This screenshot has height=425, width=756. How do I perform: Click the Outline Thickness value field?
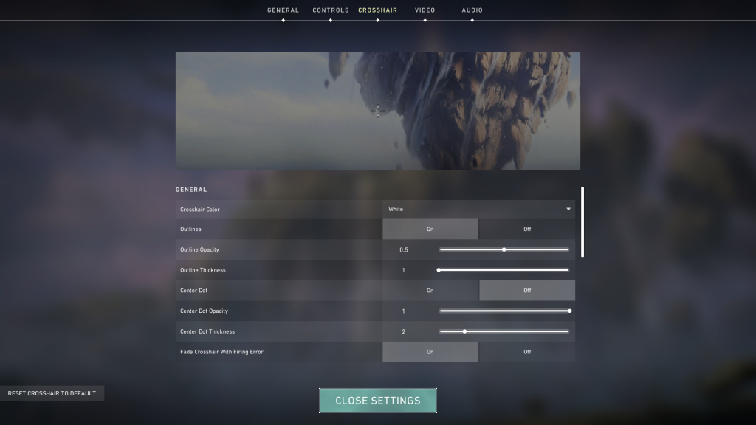click(x=404, y=270)
